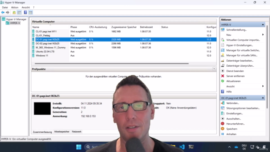Switch to the Arbeitsspeicher tab
Viewport: 270px width, 152px height.
coord(62,132)
